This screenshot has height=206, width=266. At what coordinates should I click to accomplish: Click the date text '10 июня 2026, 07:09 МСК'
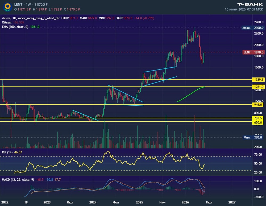pyautogui.click(x=244, y=9)
